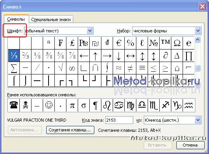Select the Ohm Ω symbol
The image size is (209, 154).
[x=177, y=43]
